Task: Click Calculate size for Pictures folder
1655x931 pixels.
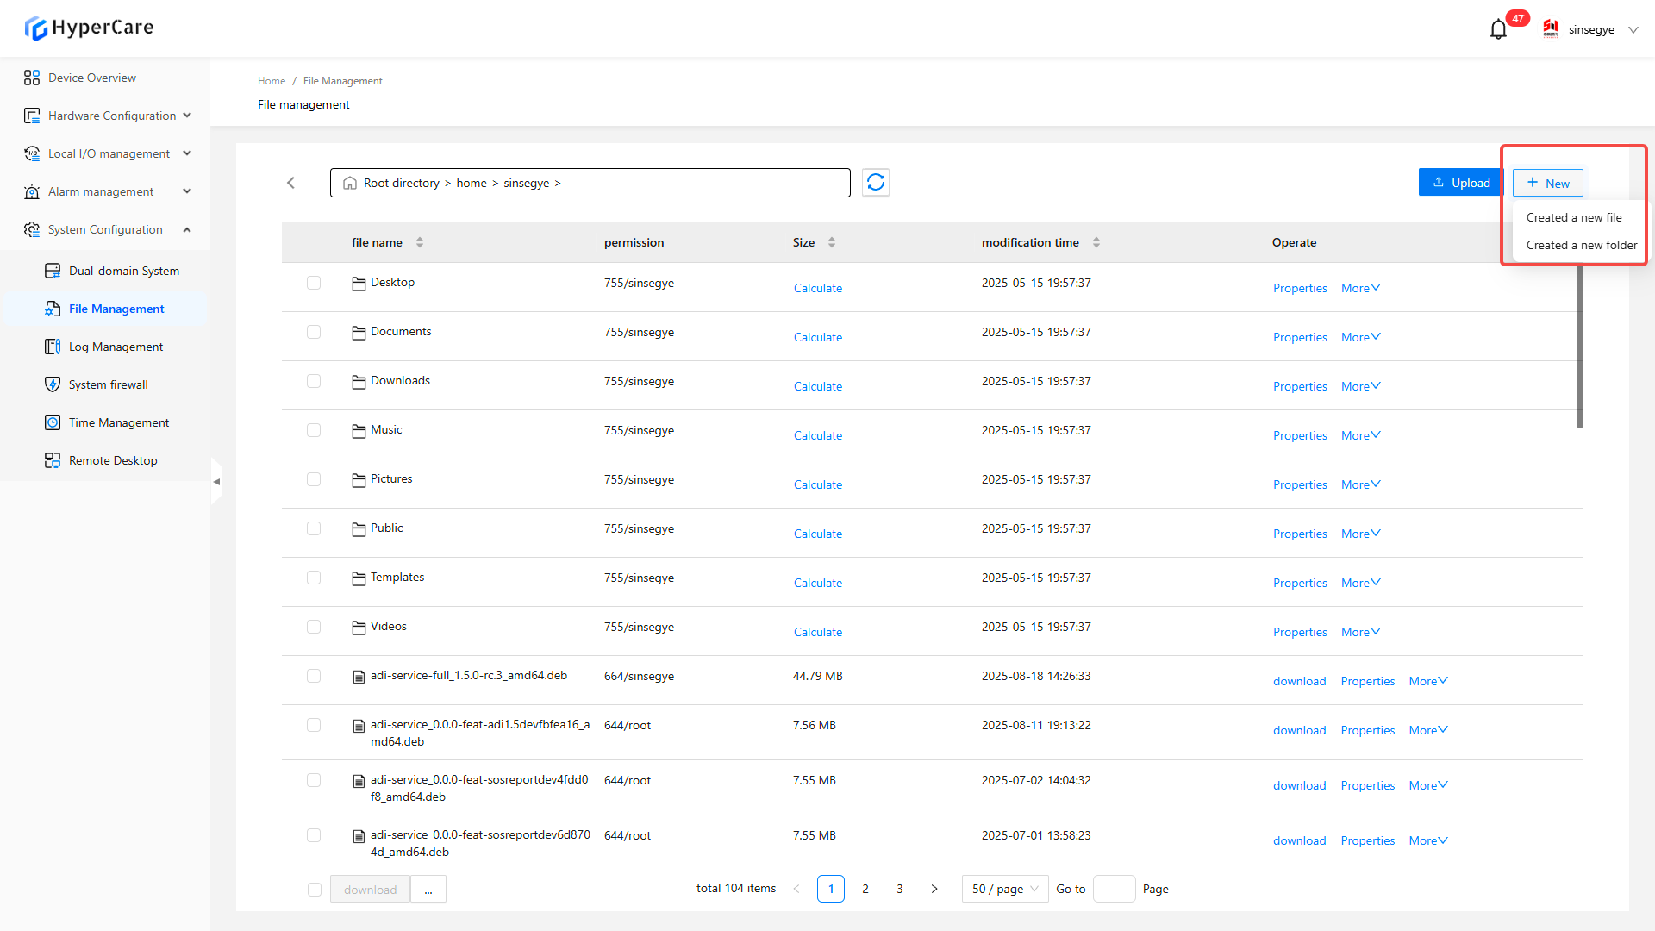Action: pyautogui.click(x=817, y=484)
